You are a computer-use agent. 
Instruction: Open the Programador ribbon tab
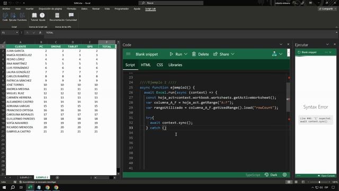121,8
